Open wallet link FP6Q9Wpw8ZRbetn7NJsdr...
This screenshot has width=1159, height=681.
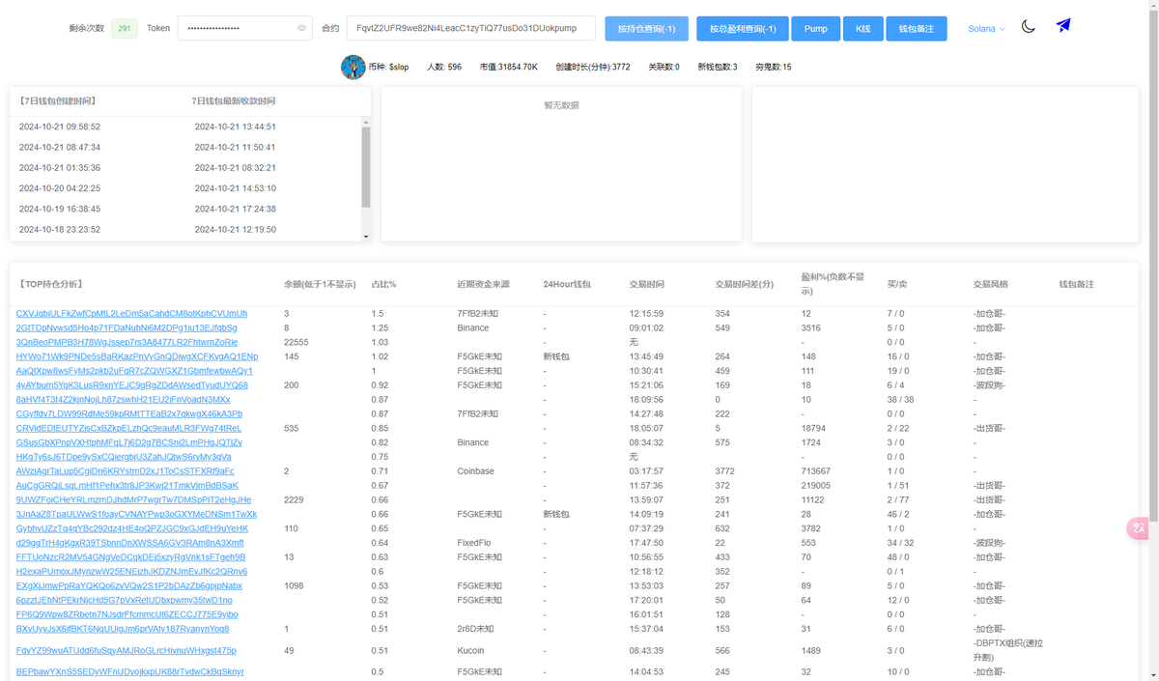click(x=127, y=614)
